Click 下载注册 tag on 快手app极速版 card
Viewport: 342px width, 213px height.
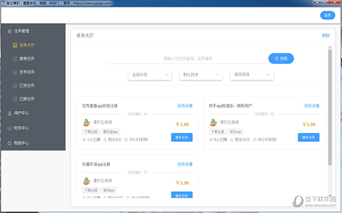218,132
